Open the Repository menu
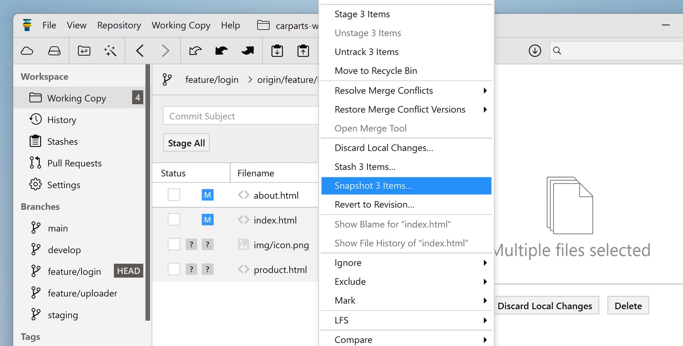The height and width of the screenshot is (346, 683). tap(119, 26)
